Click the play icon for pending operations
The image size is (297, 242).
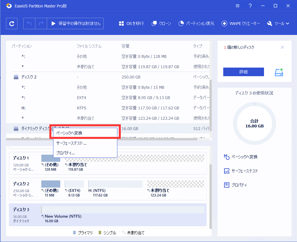[x=53, y=23]
